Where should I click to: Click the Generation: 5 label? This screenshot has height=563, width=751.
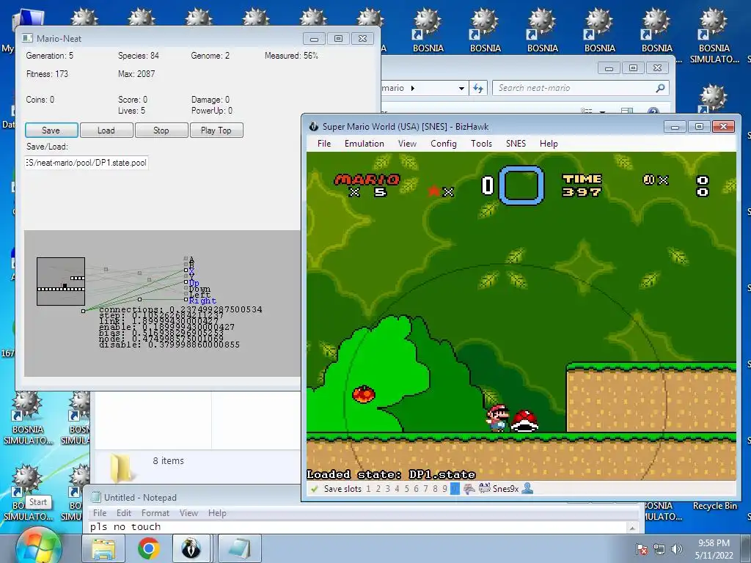(x=50, y=56)
